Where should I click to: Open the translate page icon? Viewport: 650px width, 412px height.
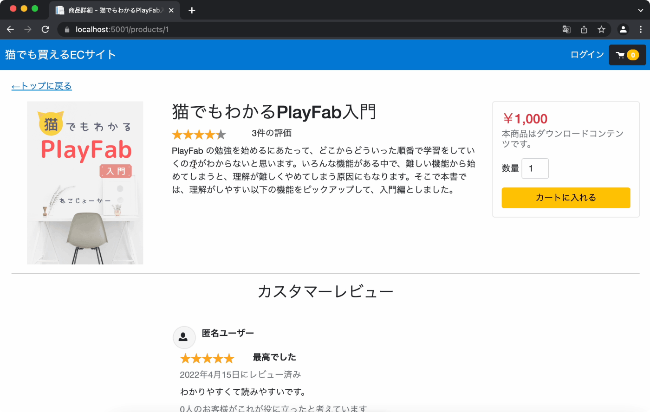(566, 29)
